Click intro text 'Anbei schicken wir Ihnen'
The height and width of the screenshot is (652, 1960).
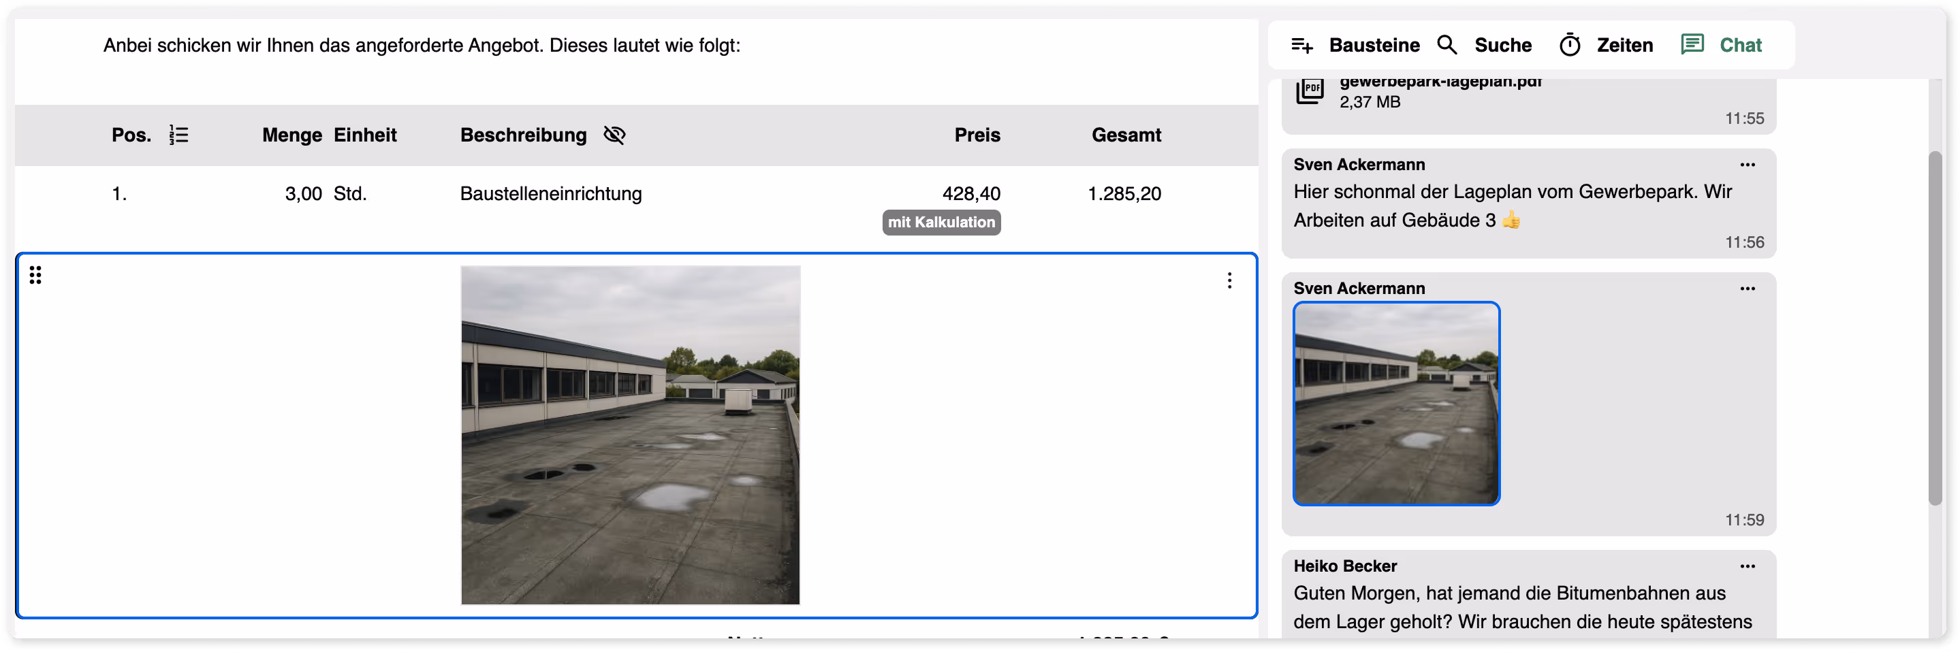pos(208,45)
